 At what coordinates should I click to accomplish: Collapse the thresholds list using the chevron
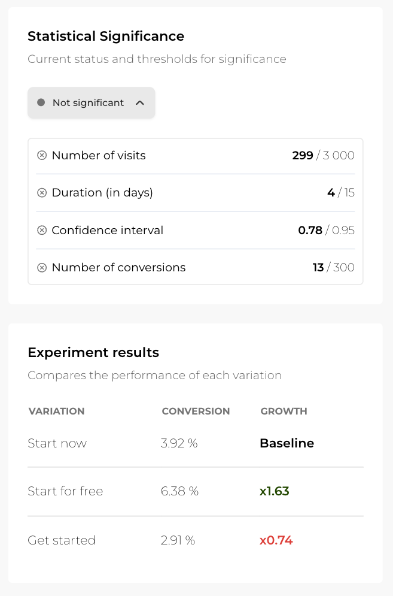[x=140, y=102]
